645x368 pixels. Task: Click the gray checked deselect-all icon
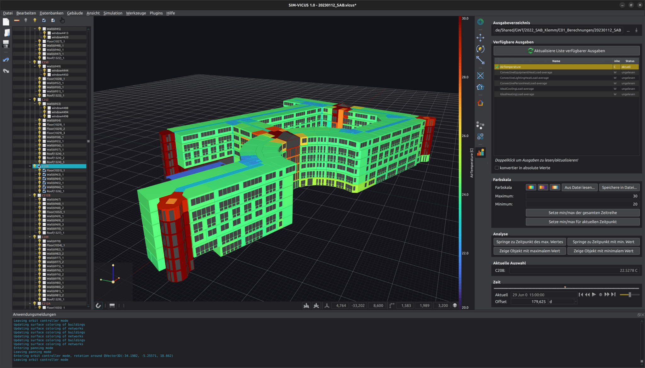pyautogui.click(x=53, y=20)
